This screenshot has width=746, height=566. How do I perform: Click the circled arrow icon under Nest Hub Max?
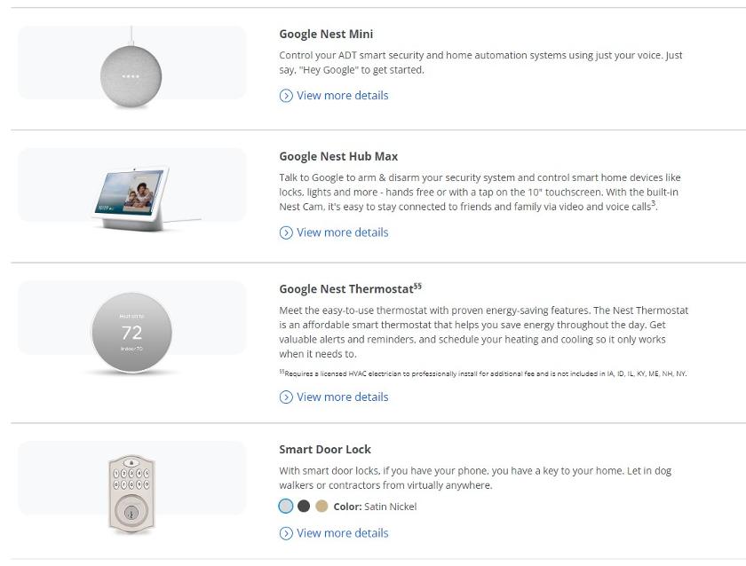[x=286, y=232]
